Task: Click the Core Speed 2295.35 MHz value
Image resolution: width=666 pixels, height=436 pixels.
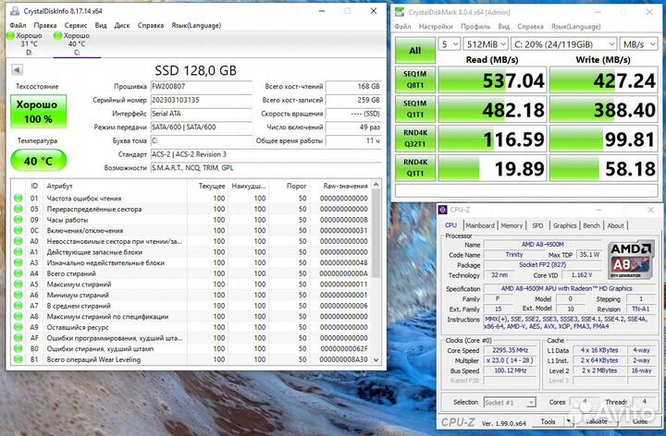Action: tap(510, 350)
